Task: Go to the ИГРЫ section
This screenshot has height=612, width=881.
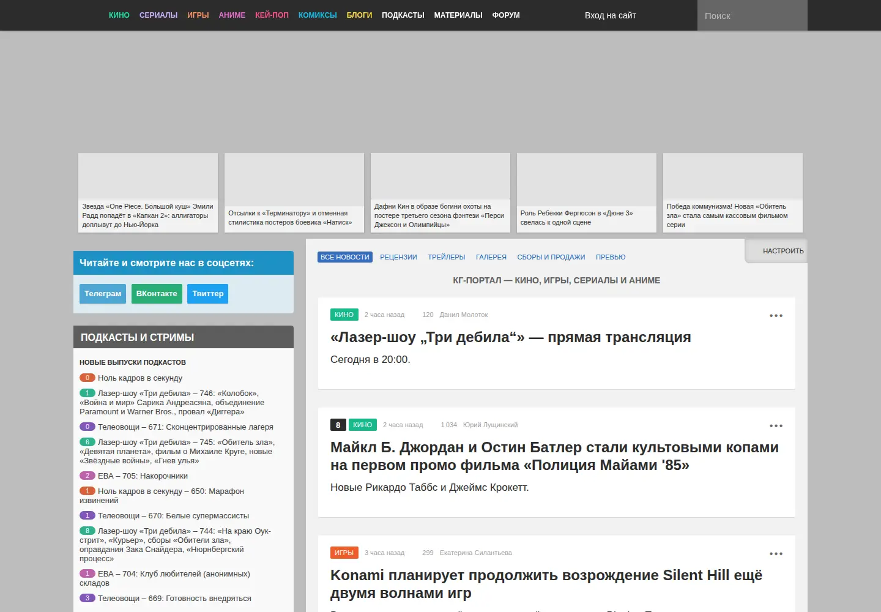Action: coord(198,15)
